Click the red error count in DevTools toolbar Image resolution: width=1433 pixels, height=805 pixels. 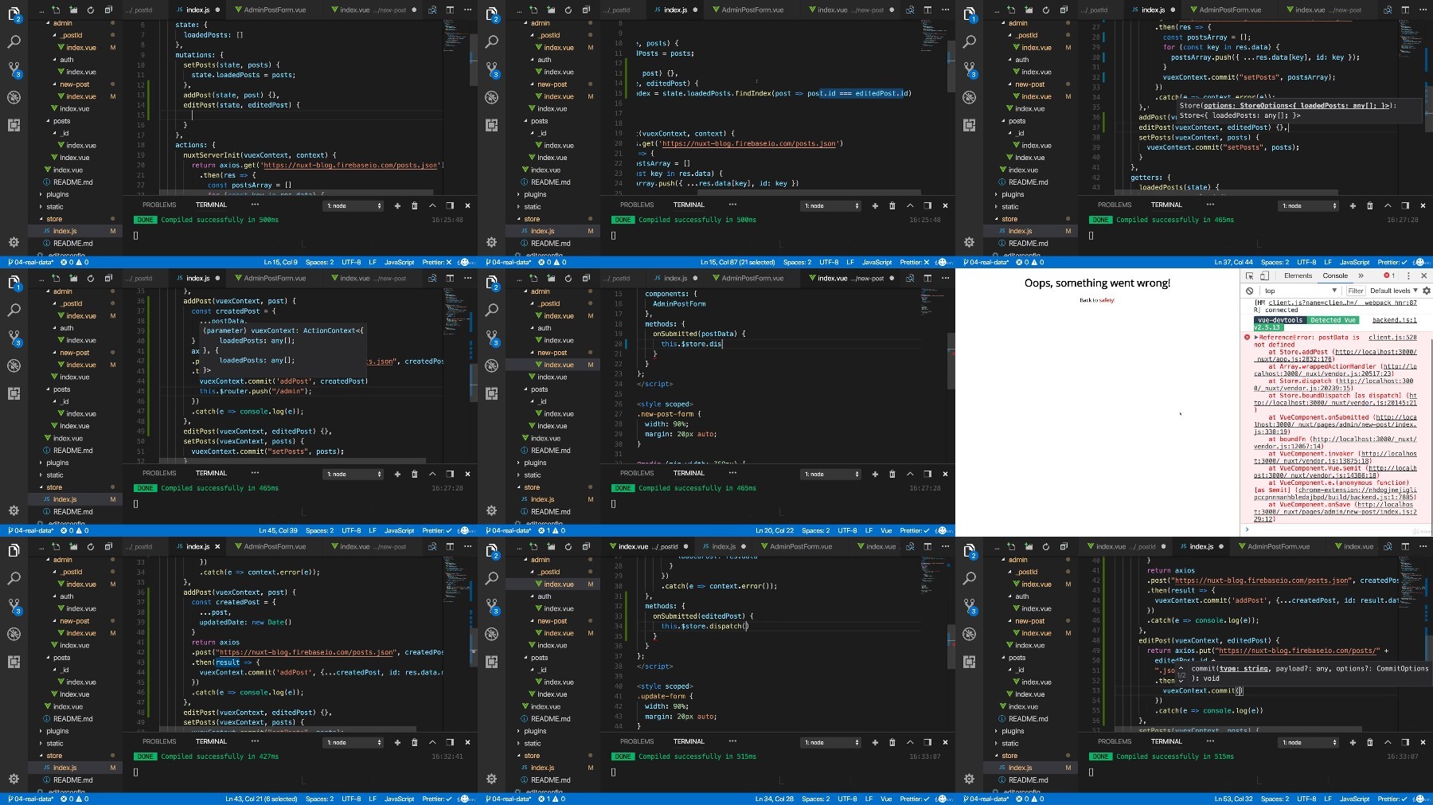tap(1389, 275)
